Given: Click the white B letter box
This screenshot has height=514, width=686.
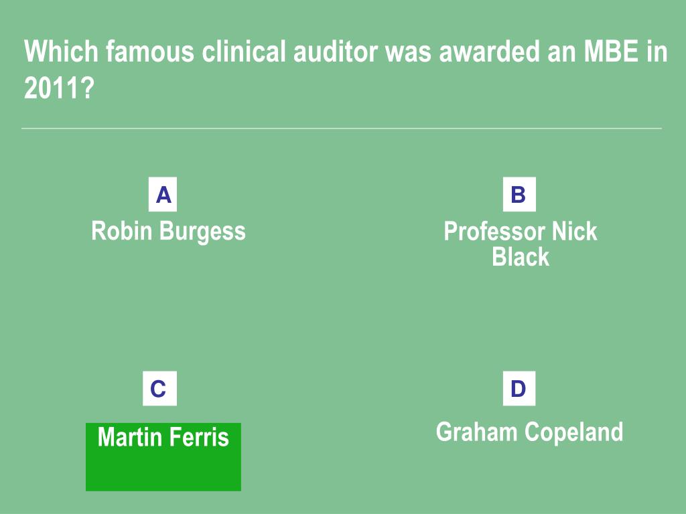Looking at the screenshot, I should pos(519,194).
